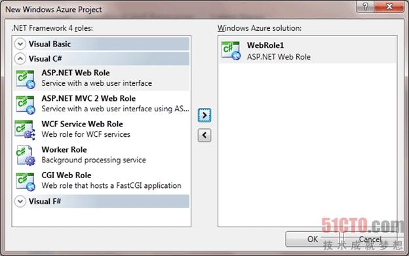The height and width of the screenshot is (256, 409).
Task: Open help via question mark button
Action: click(365, 7)
